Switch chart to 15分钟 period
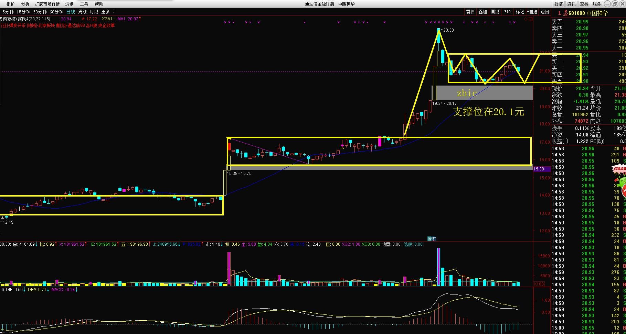This screenshot has width=626, height=334. (23, 12)
